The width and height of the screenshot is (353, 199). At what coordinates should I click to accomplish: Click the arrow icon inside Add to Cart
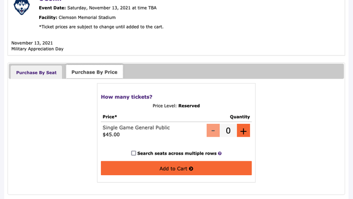(x=191, y=169)
